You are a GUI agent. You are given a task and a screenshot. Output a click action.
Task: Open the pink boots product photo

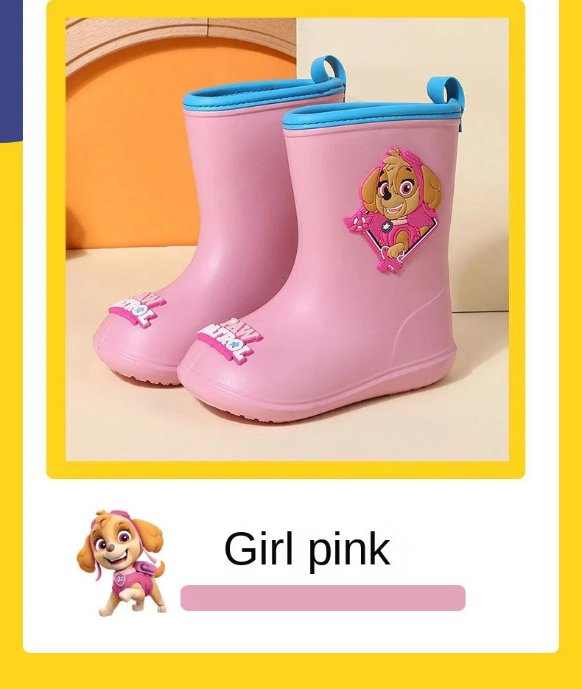(287, 239)
